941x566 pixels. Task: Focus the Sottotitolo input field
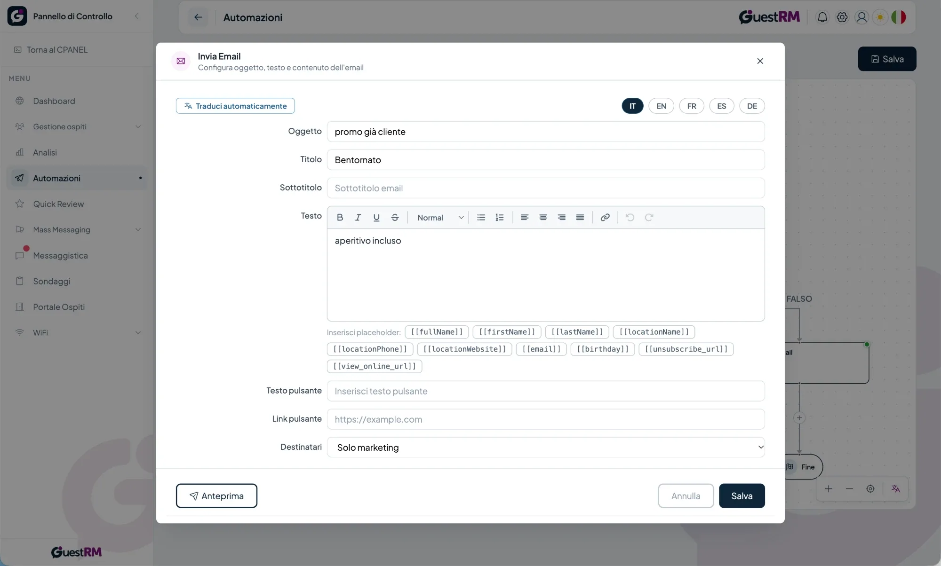[546, 188]
